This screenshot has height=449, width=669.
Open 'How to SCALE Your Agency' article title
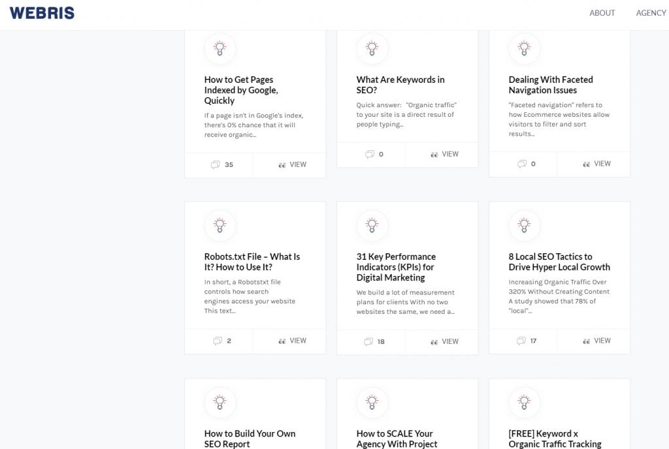point(397,439)
